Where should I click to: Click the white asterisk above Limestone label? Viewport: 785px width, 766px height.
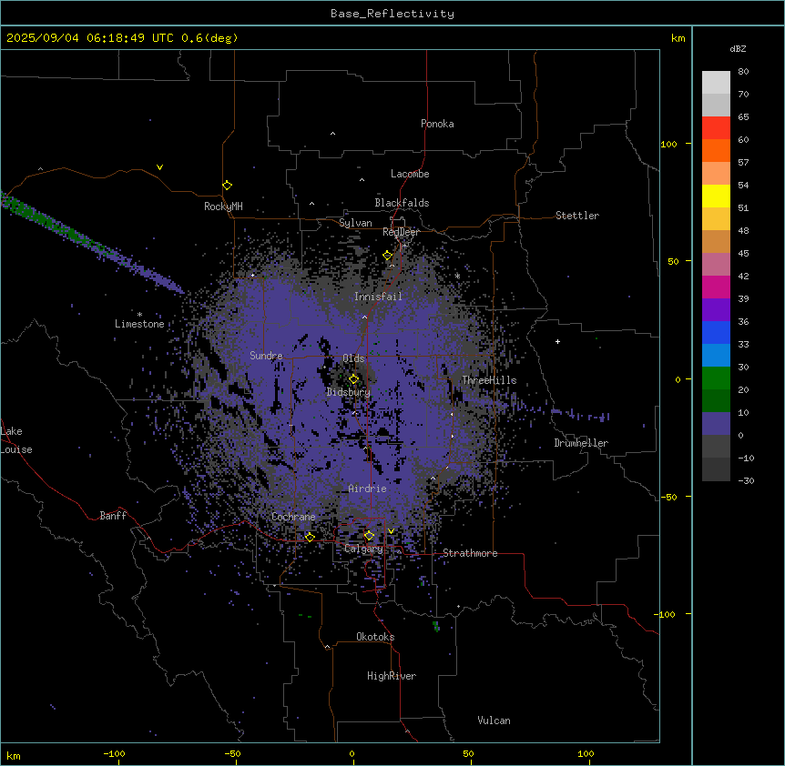[x=139, y=315]
